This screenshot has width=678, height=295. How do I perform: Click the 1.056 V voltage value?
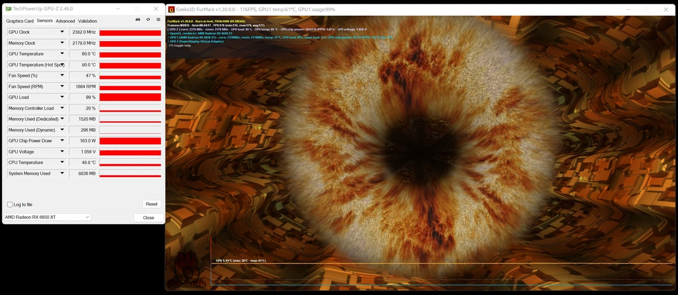coord(83,151)
